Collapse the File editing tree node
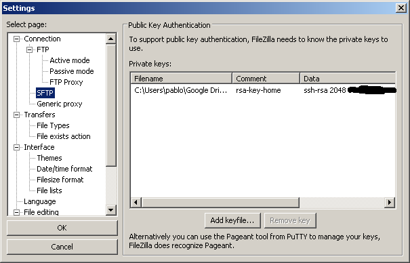The image size is (410, 263). point(16,212)
